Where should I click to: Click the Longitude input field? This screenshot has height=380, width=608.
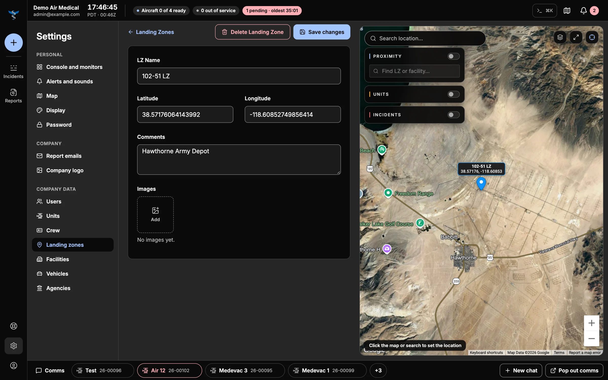[x=293, y=115]
